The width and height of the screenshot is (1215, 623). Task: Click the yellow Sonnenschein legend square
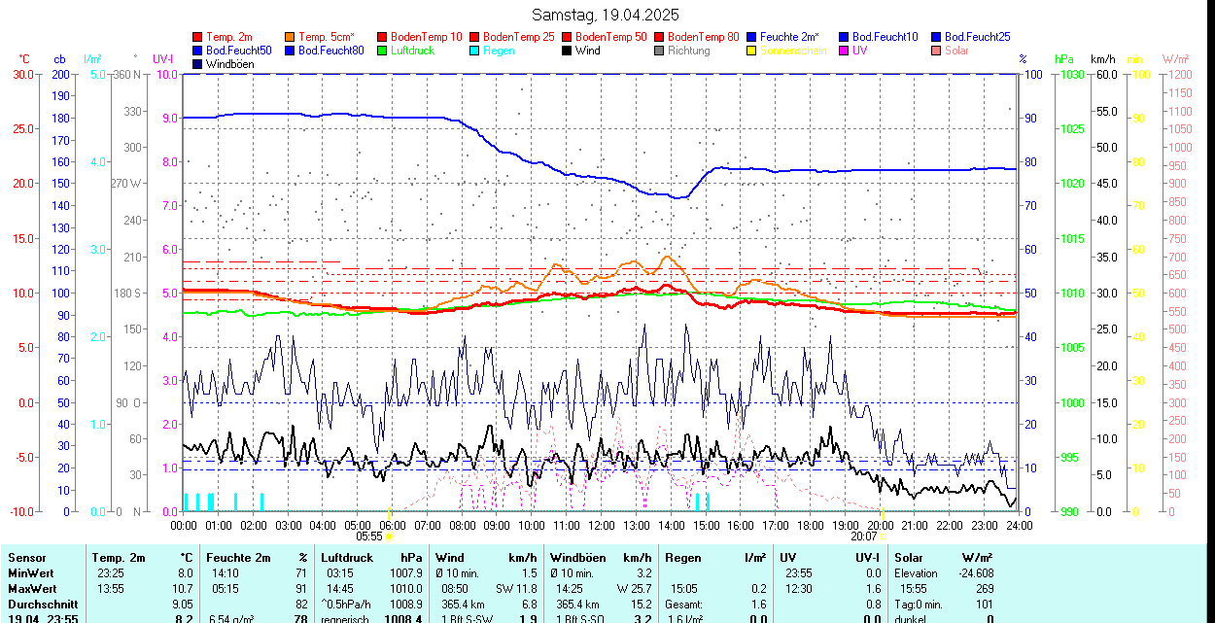(752, 51)
